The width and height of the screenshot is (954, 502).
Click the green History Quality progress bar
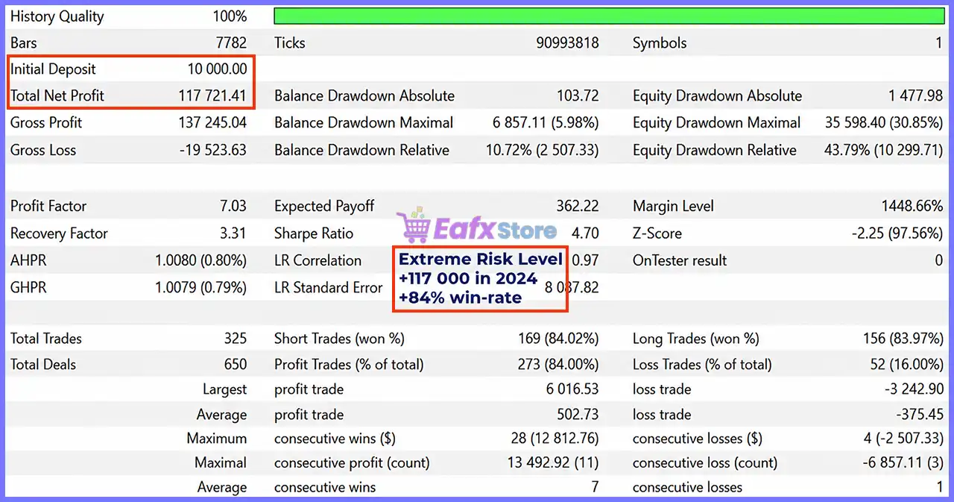pyautogui.click(x=610, y=16)
